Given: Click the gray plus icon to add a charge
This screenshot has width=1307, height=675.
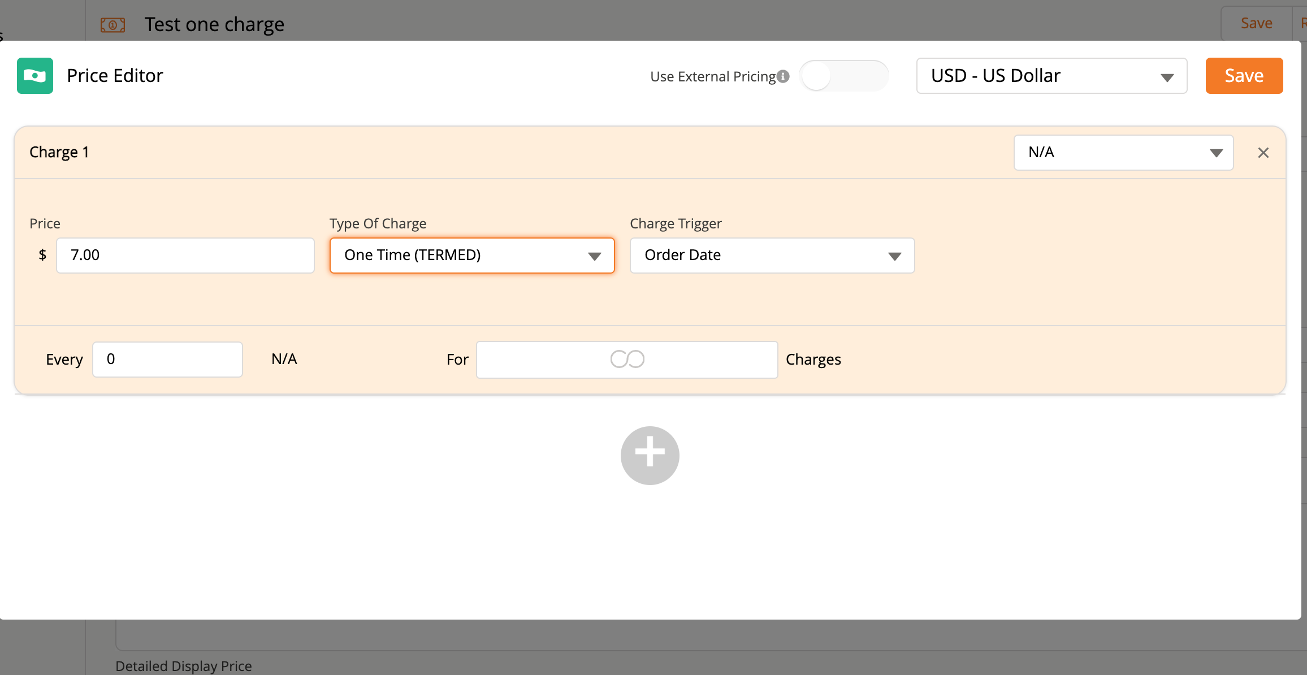Looking at the screenshot, I should tap(650, 455).
